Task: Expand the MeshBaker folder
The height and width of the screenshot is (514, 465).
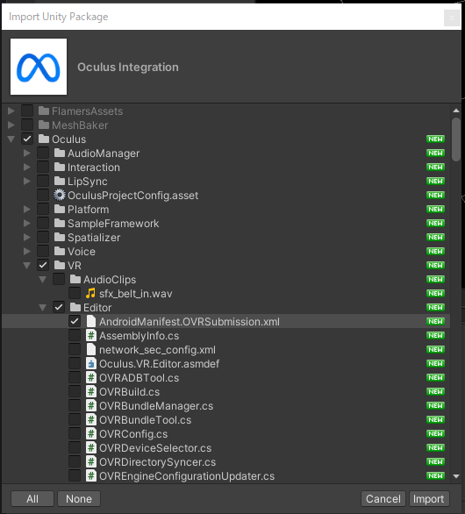Action: pyautogui.click(x=11, y=125)
